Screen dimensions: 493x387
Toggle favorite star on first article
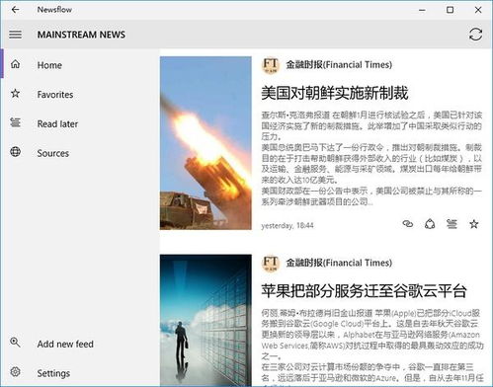click(x=473, y=224)
